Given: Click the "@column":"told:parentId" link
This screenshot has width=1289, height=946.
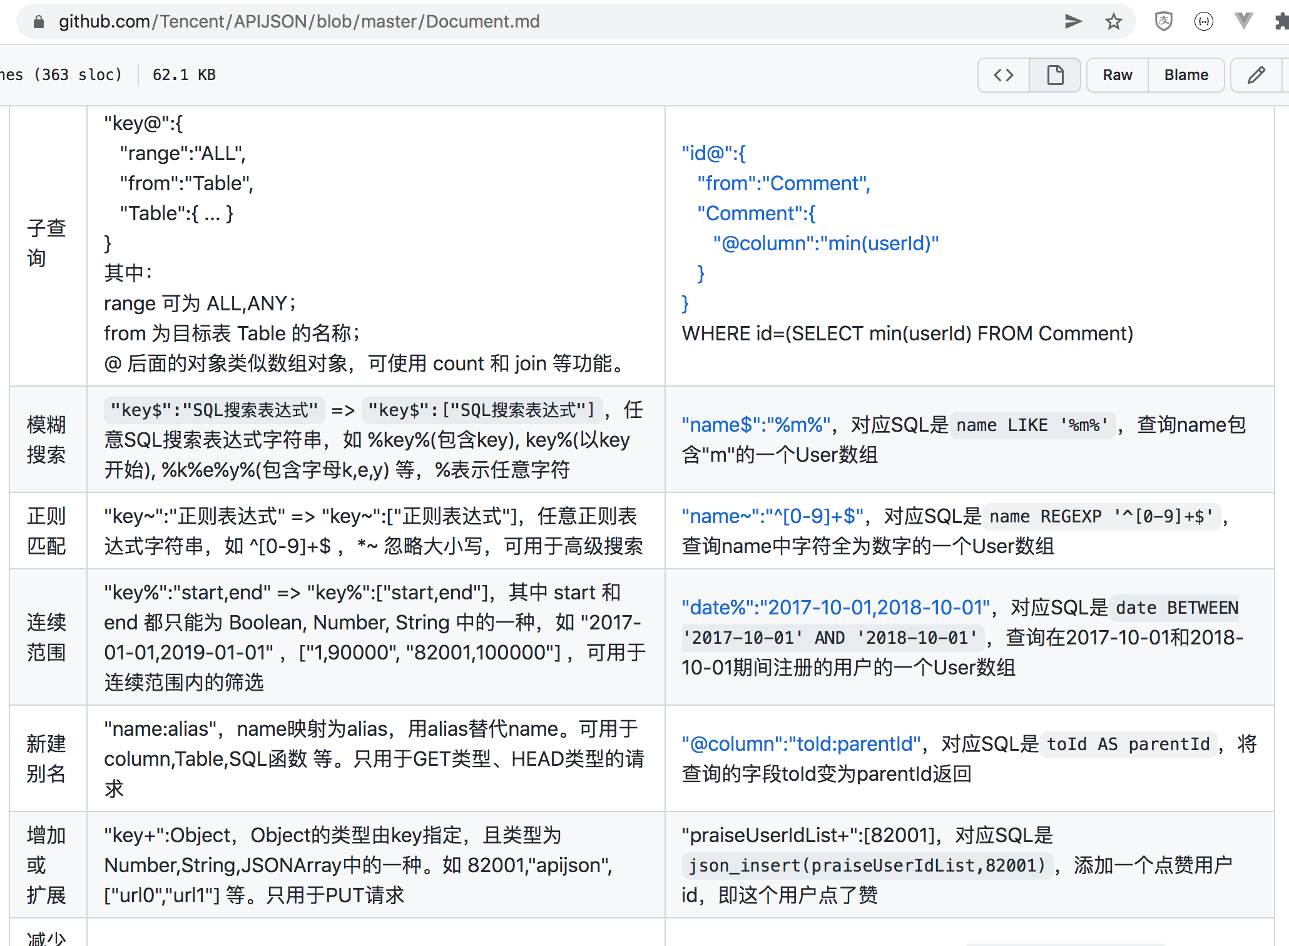Looking at the screenshot, I should click(x=802, y=743).
